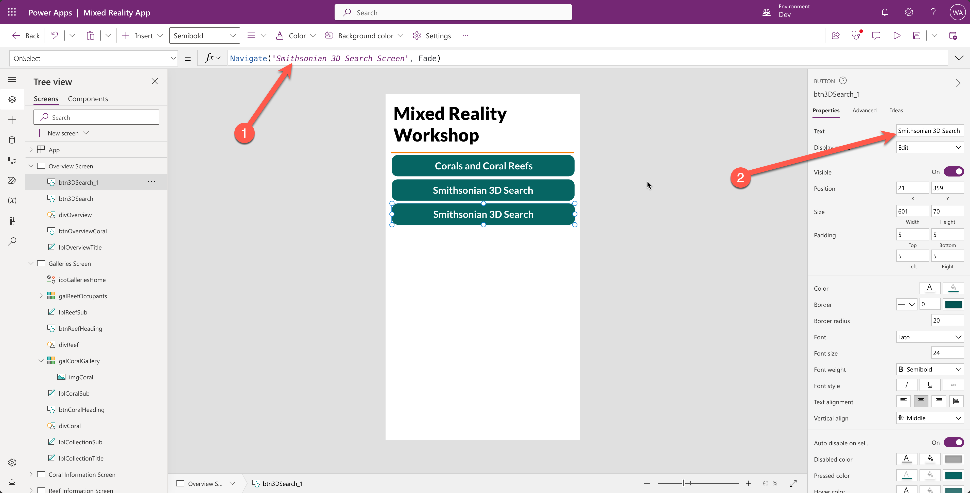Click the zoom in plus button
Viewport: 970px width, 493px height.
[x=748, y=483]
